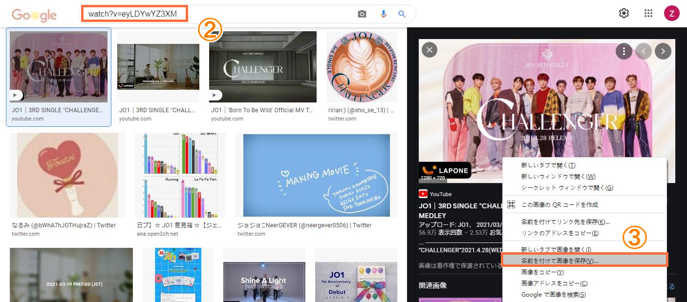Start voice search with microphone icon
The image size is (687, 302).
point(384,14)
